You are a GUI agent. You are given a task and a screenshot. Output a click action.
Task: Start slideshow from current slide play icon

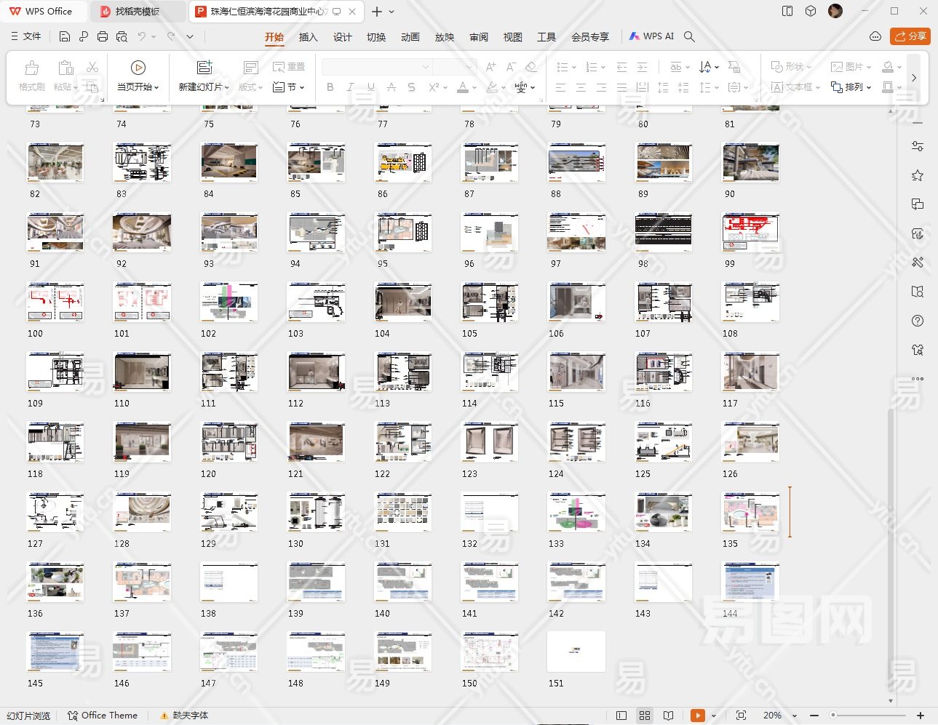[138, 68]
